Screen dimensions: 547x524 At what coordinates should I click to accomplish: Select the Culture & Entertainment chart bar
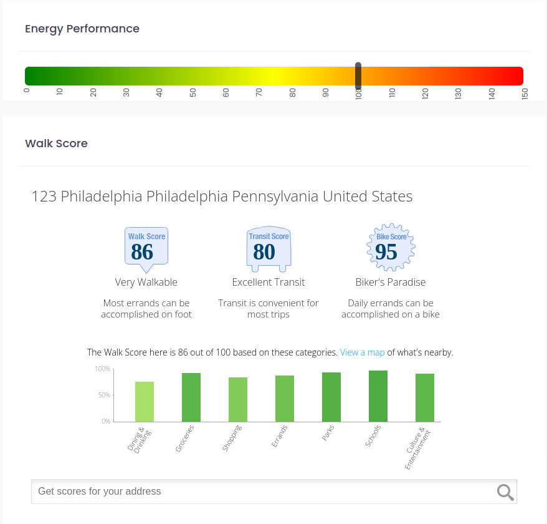tap(425, 397)
